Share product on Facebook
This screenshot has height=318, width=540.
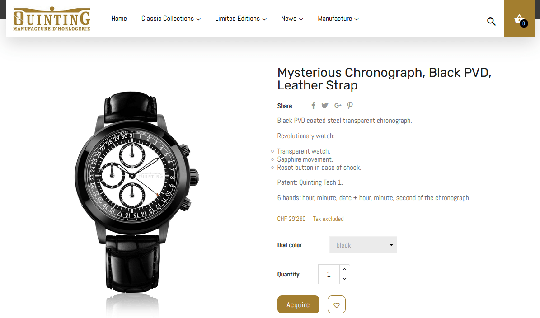[x=313, y=106]
